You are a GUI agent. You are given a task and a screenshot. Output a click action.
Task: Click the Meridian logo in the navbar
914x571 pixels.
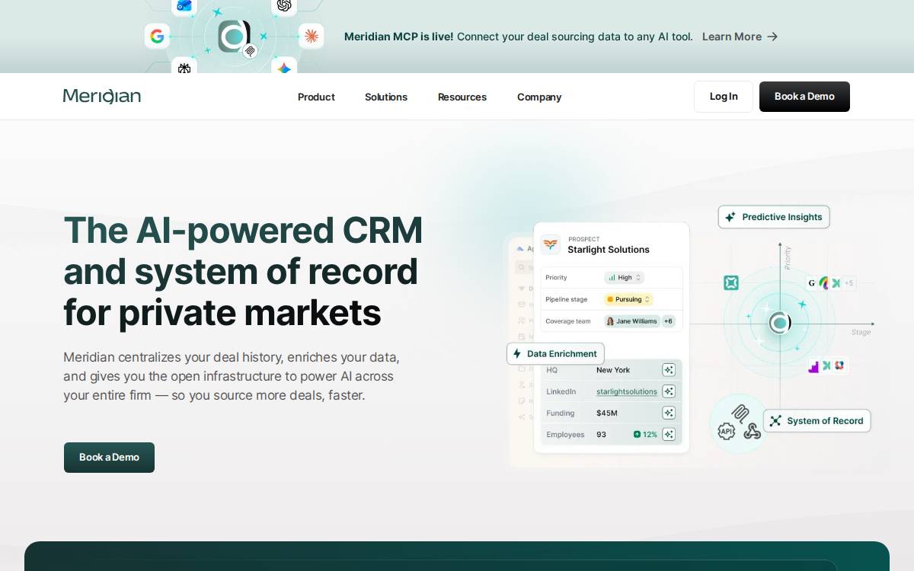click(x=102, y=97)
